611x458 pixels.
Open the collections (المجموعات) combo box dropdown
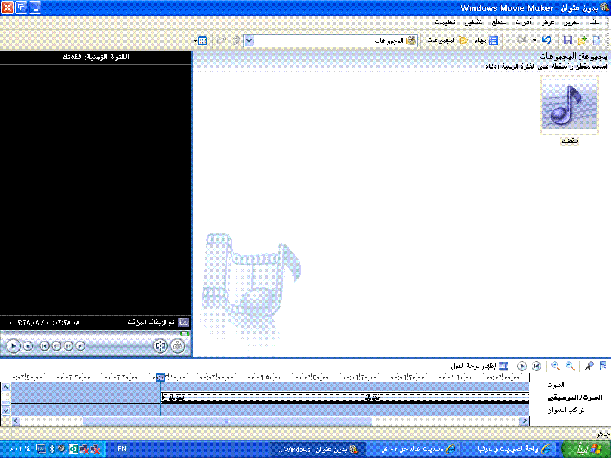249,41
